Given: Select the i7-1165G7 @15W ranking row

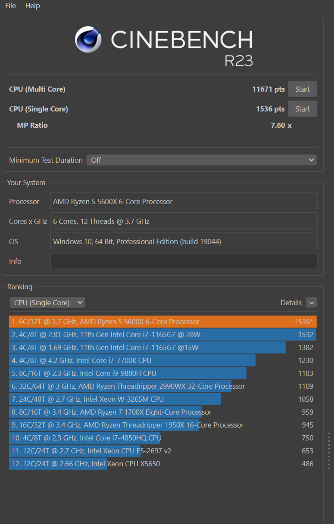Looking at the screenshot, I should coord(163,347).
